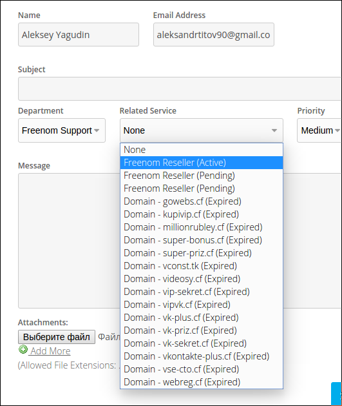Choose Domain - vk-priz.cf (Expired)
The height and width of the screenshot is (406, 342).
click(x=202, y=330)
